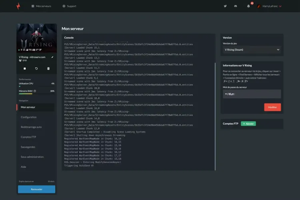Open notifications bell

248,6
